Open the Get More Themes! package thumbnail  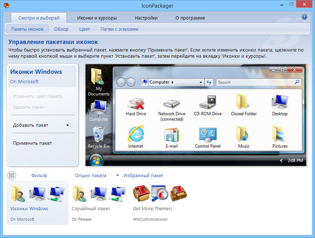coord(160,203)
